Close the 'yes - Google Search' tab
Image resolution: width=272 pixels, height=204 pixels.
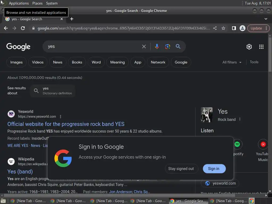(x=62, y=19)
